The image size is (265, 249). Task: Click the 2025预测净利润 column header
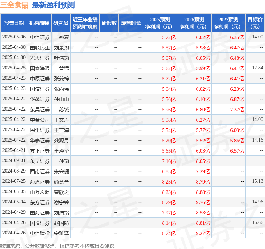point(160,23)
